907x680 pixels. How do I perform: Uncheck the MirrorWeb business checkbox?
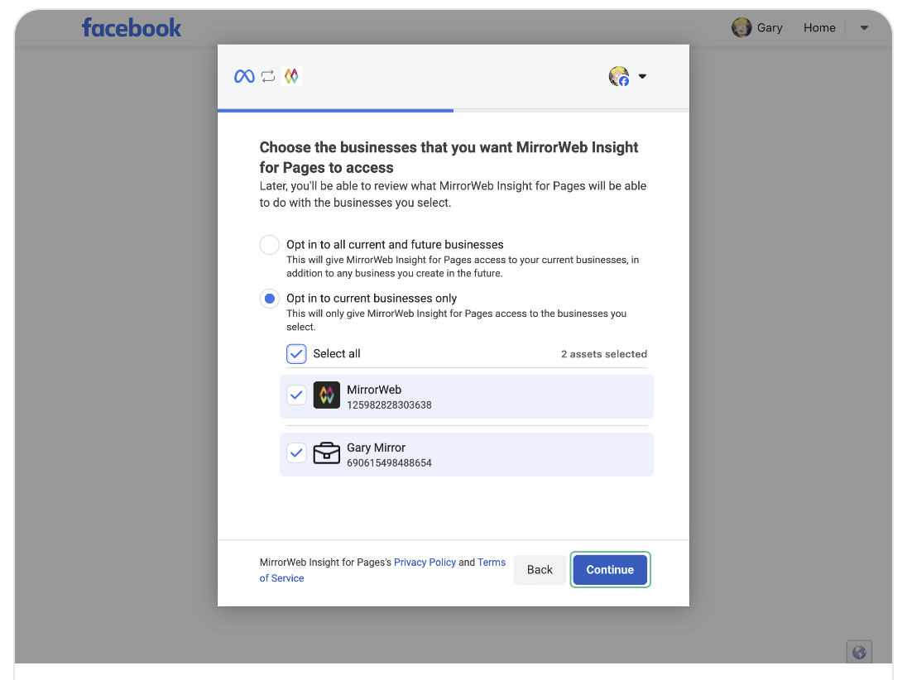(296, 395)
